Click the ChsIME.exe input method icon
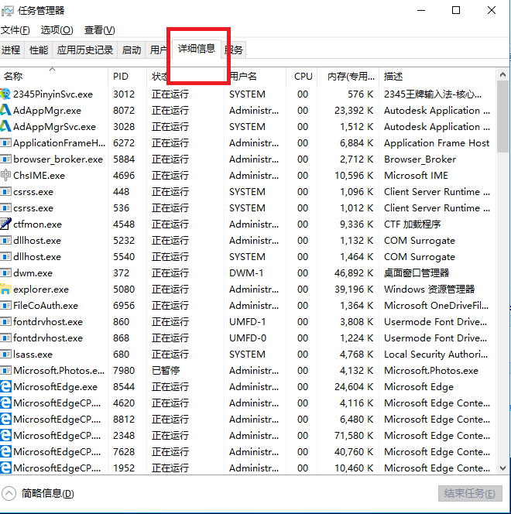The image size is (511, 514). click(x=5, y=176)
